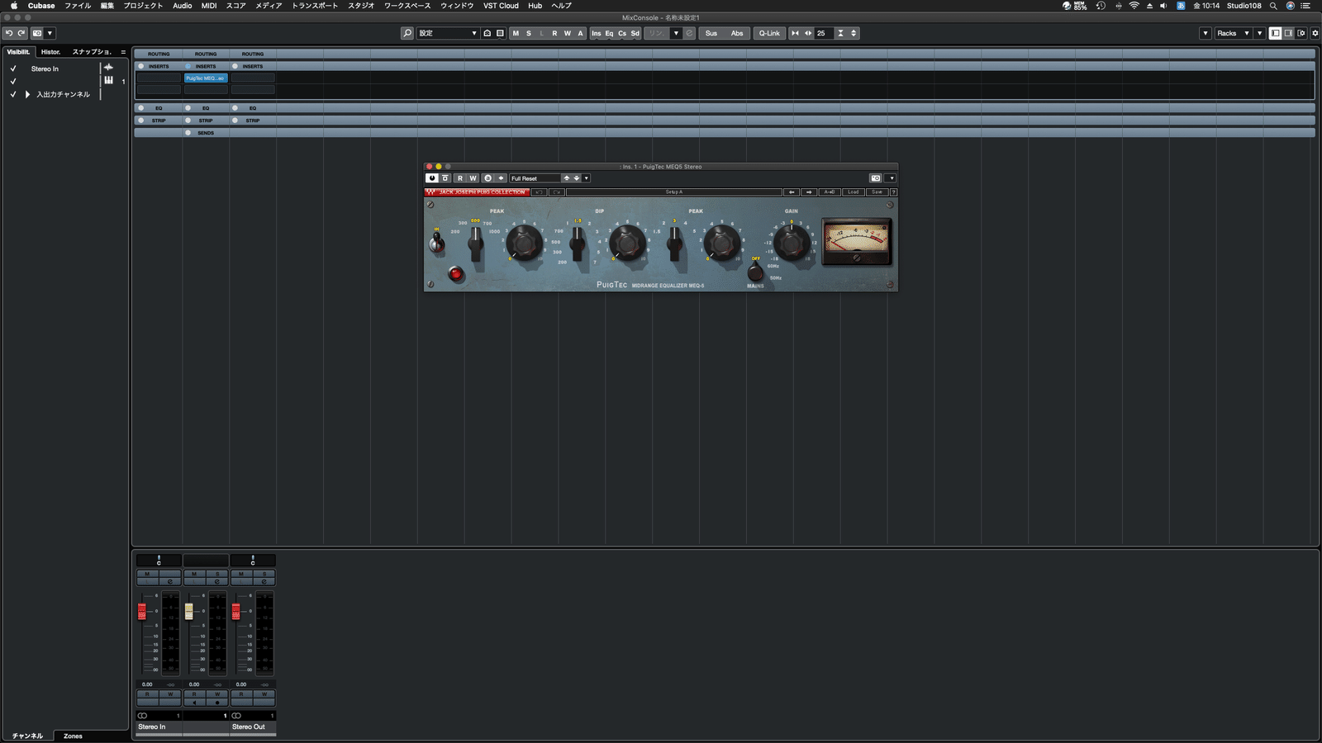Open the link group dropdown arrow
The image size is (1322, 743).
click(676, 33)
